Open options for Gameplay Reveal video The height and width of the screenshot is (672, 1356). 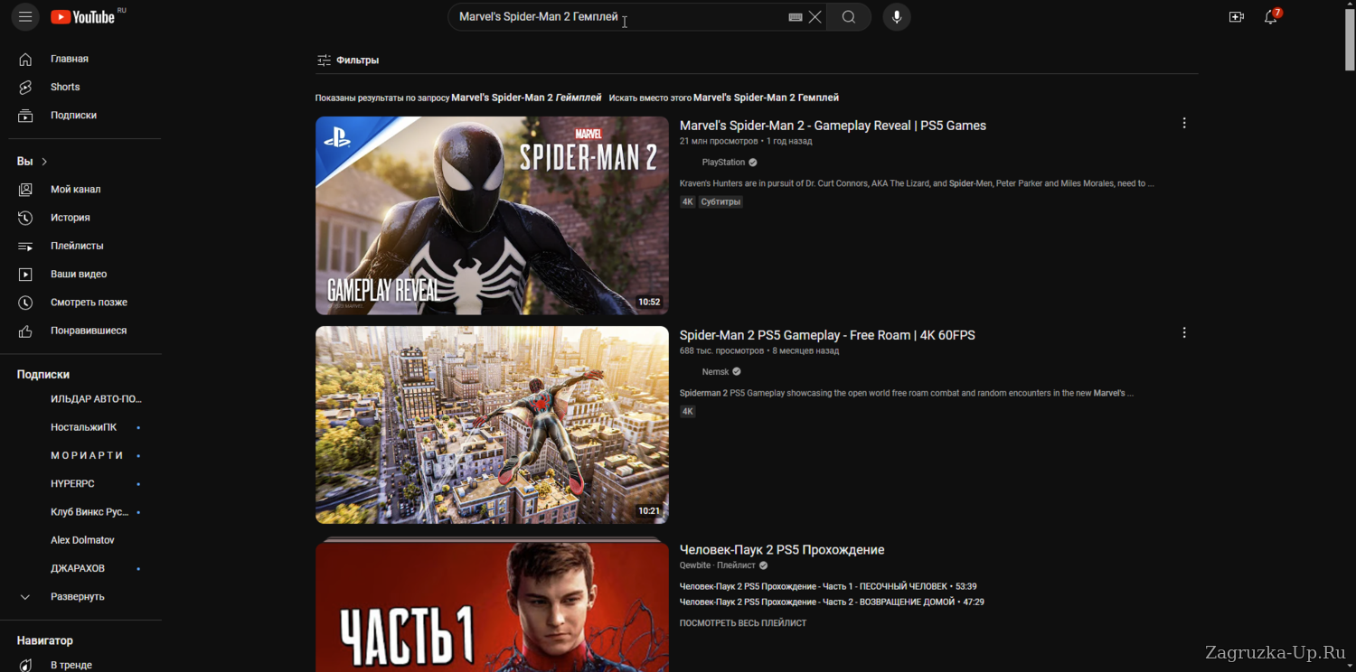(1184, 124)
